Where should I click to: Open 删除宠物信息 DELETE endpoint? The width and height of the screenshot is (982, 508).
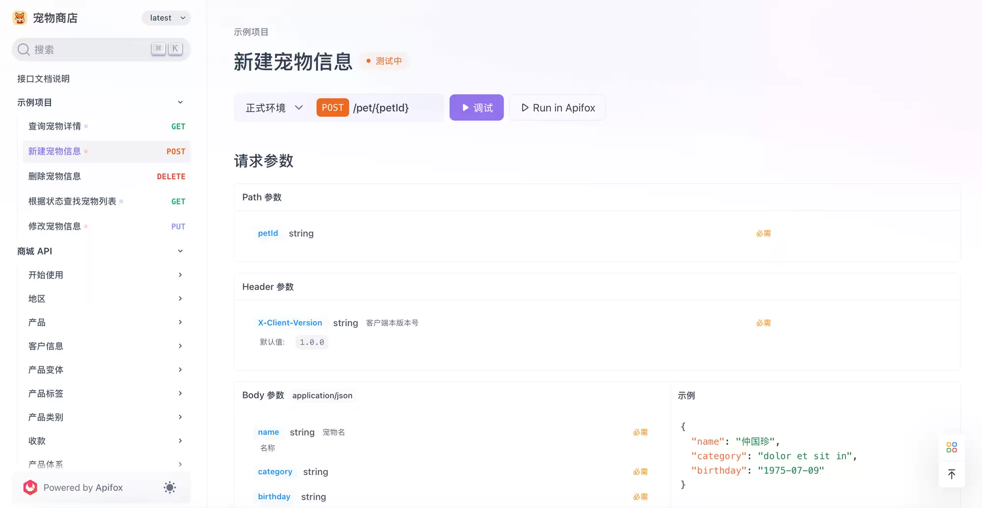[x=107, y=176]
